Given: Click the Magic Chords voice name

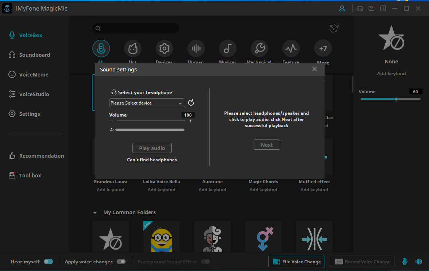Looking at the screenshot, I should click(x=263, y=182).
